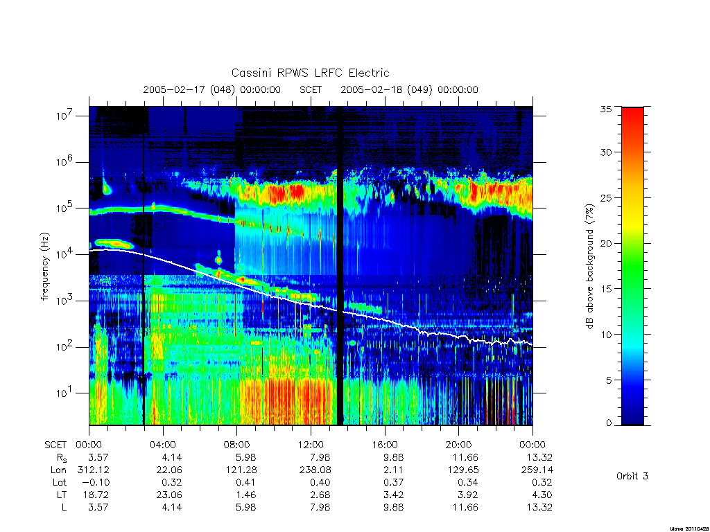Click the SCET time label 20:00
The width and height of the screenshot is (710, 532).
[459, 445]
